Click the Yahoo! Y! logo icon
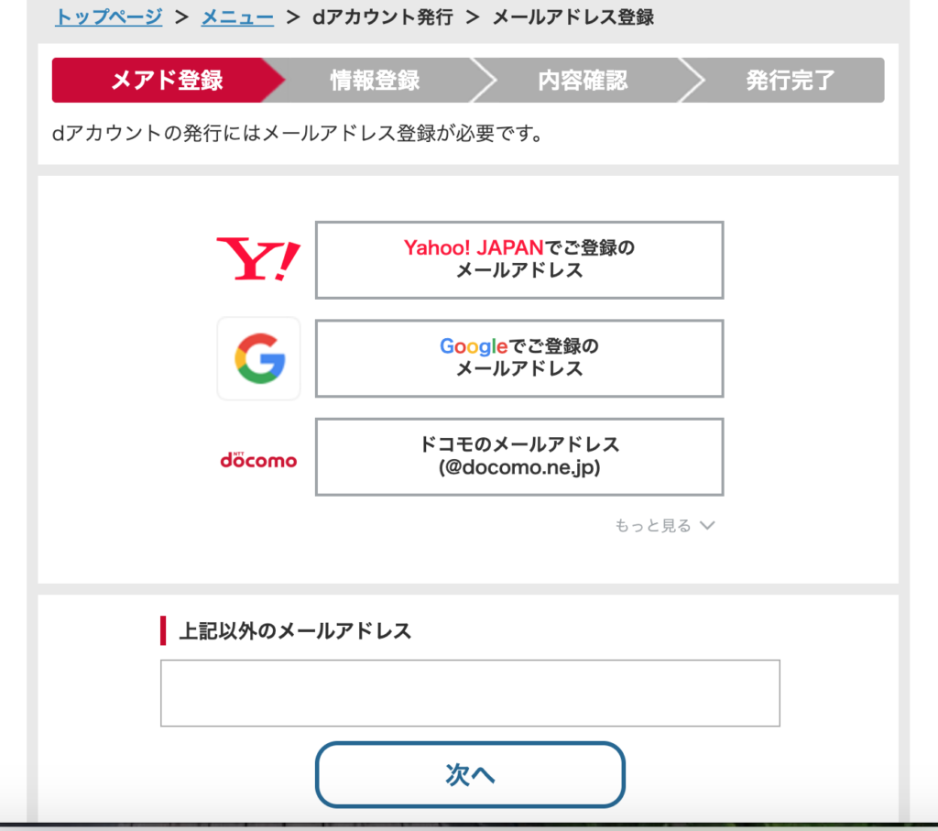The width and height of the screenshot is (938, 831). pos(258,259)
